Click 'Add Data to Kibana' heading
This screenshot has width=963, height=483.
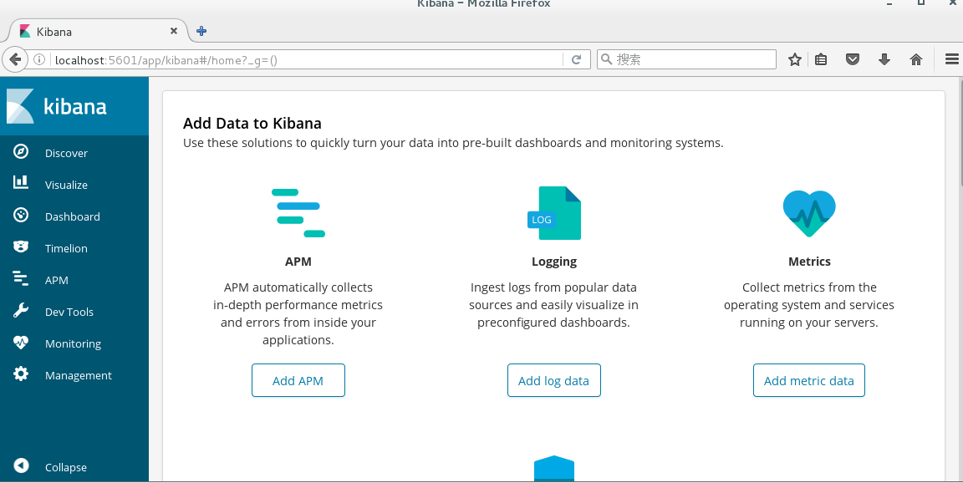pos(252,124)
